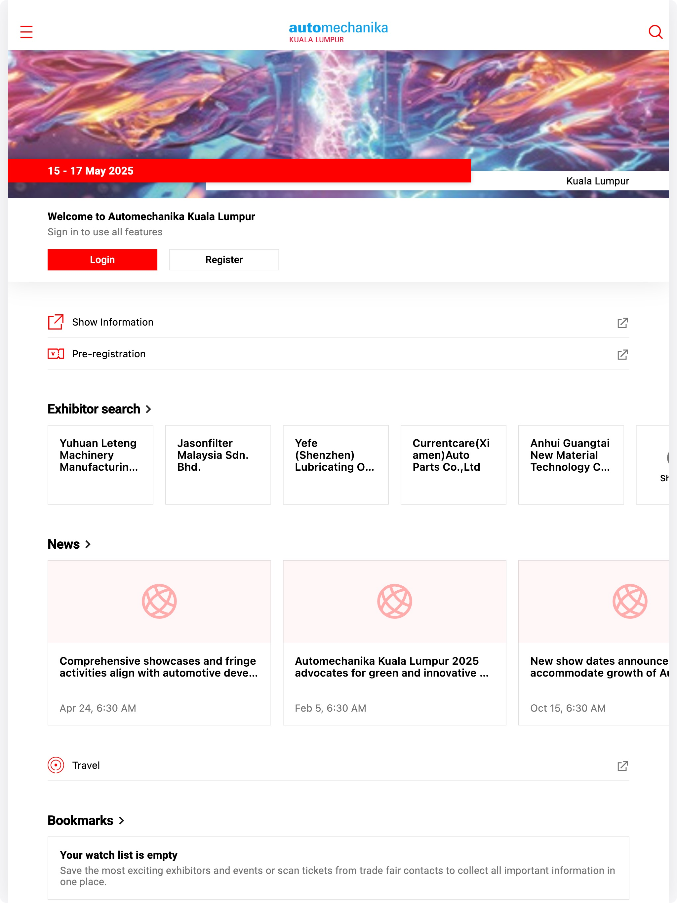677x903 pixels.
Task: Open the Bookmarks heading
Action: (80, 821)
